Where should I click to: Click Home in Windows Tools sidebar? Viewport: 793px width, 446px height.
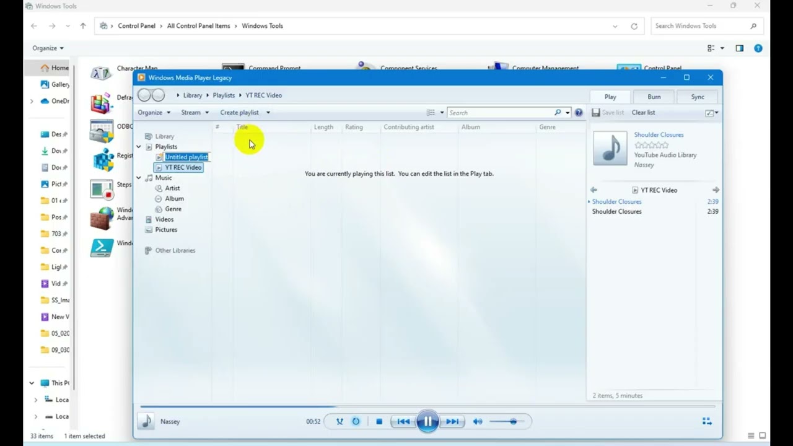click(55, 68)
